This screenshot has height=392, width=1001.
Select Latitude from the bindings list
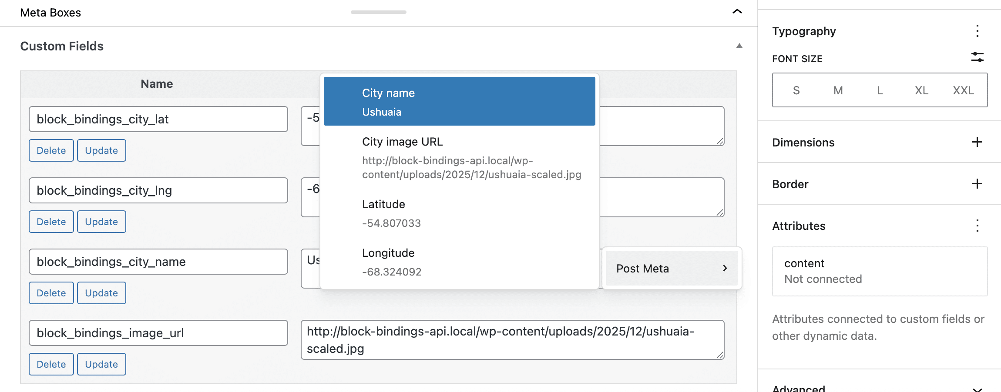[459, 213]
